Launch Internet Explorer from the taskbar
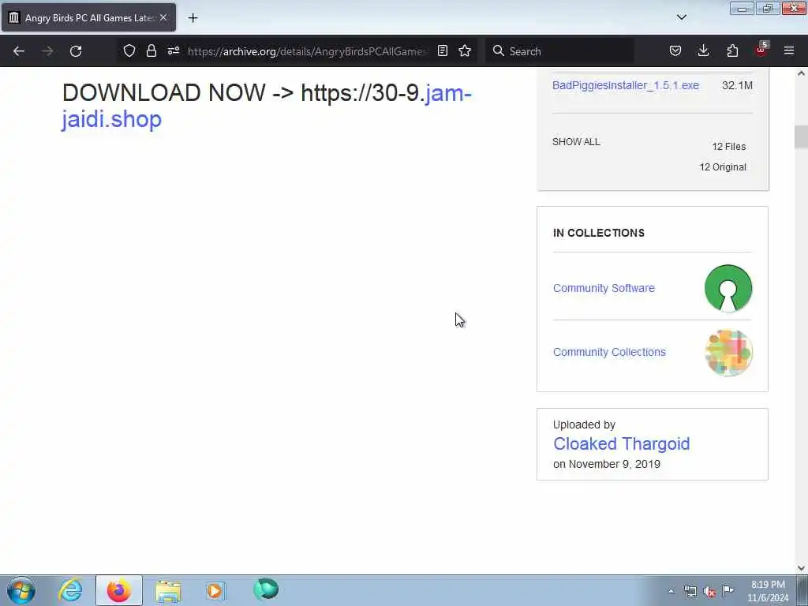 coord(70,590)
